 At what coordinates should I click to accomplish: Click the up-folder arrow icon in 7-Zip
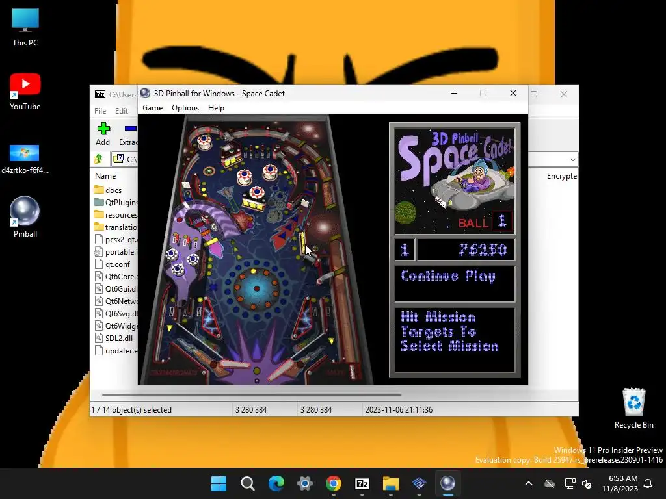coord(99,159)
